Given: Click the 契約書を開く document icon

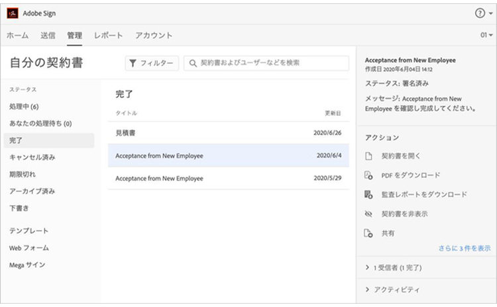Looking at the screenshot, I should pos(368,156).
